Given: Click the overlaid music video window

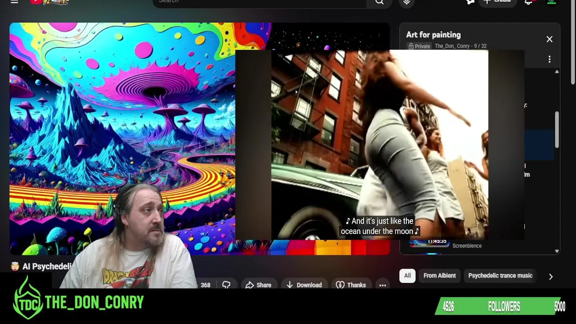Looking at the screenshot, I should [379, 145].
